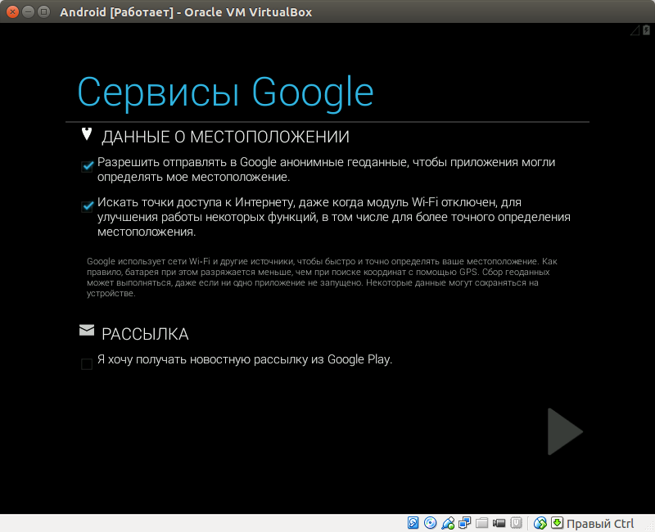
Task: Click the USB devices icon in status bar
Action: coord(448,523)
